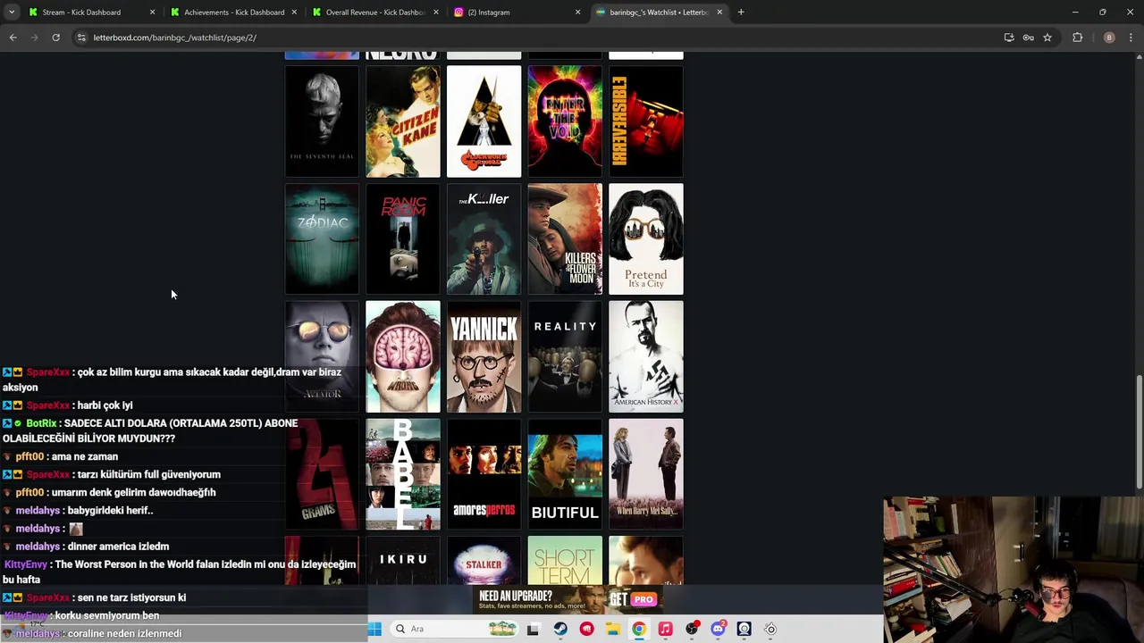Screen dimensions: 1144x643
Task: Open the Chrome extensions menu
Action: point(1077,38)
